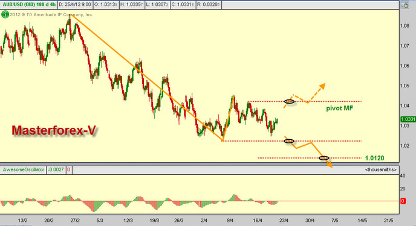The image size is (416, 226).
Task: Click the ellipse marker on middle dotted line
Action: click(x=289, y=141)
